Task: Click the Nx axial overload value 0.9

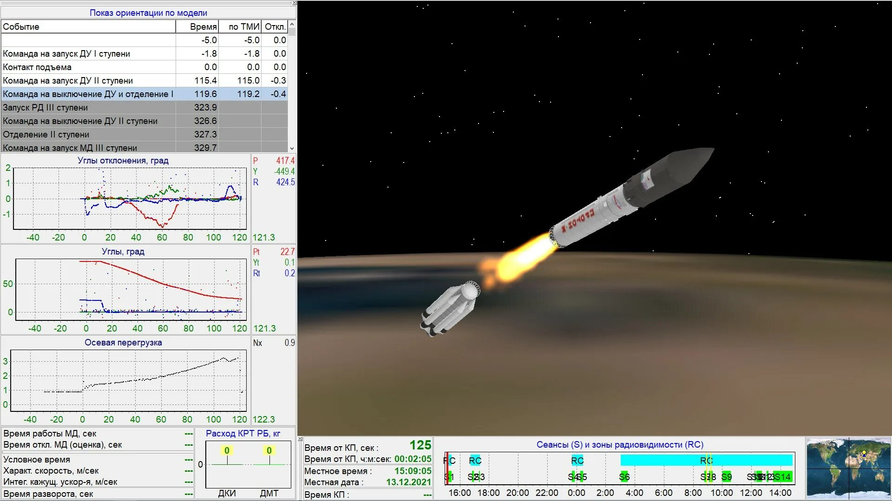Action: (x=289, y=343)
